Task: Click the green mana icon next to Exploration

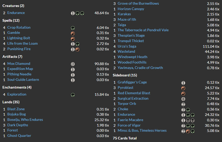Action: point(73,94)
